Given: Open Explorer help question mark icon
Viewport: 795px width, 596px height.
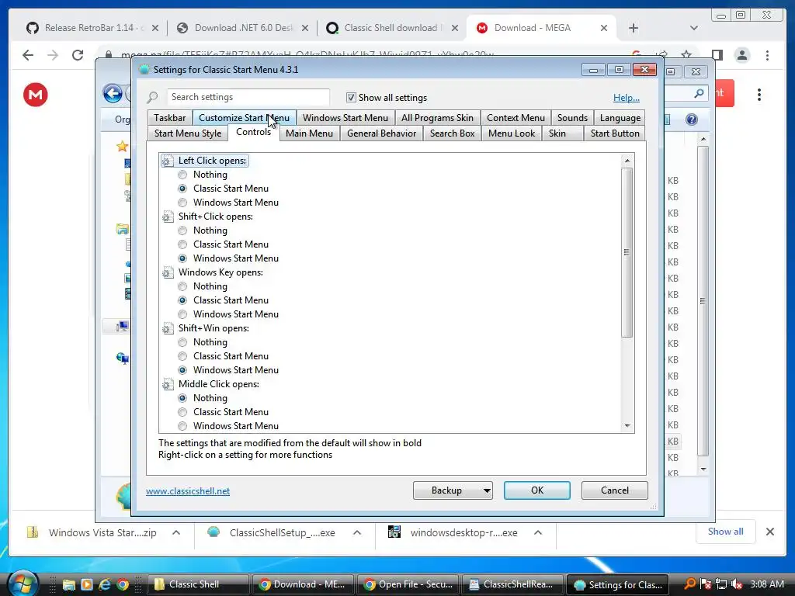Looking at the screenshot, I should pyautogui.click(x=692, y=120).
